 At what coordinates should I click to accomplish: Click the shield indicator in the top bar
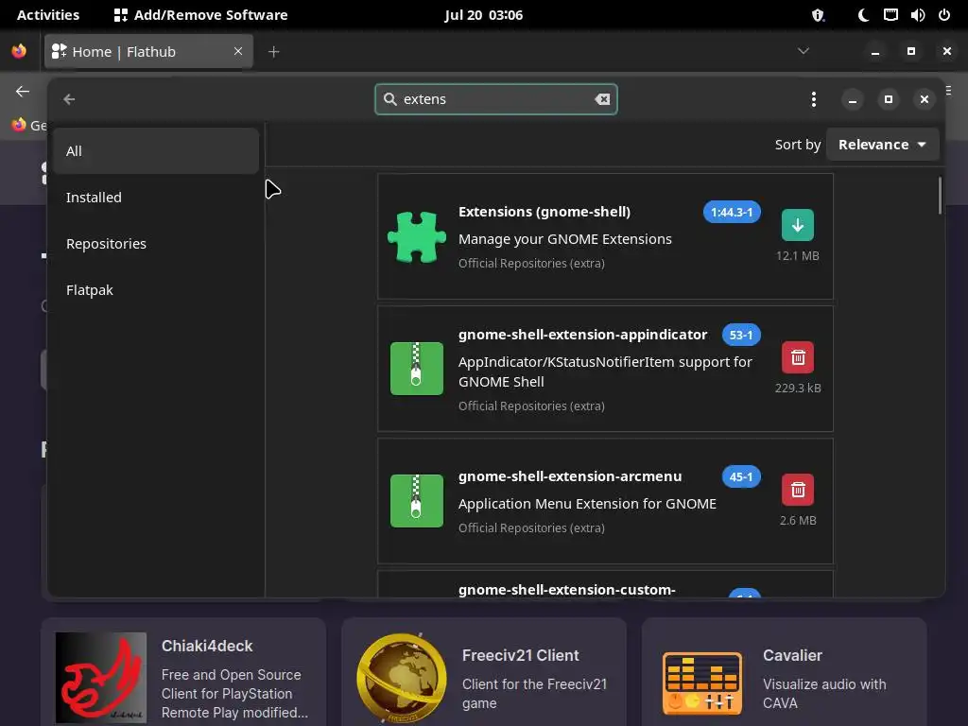818,15
